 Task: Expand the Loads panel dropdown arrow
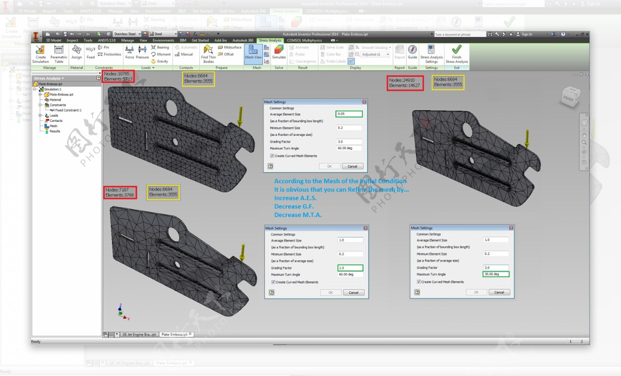click(x=153, y=68)
